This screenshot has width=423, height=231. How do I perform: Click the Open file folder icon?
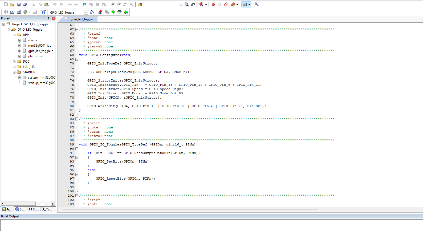tap(12, 5)
